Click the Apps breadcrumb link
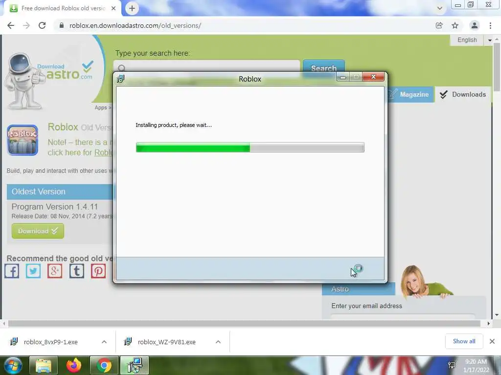 point(101,108)
